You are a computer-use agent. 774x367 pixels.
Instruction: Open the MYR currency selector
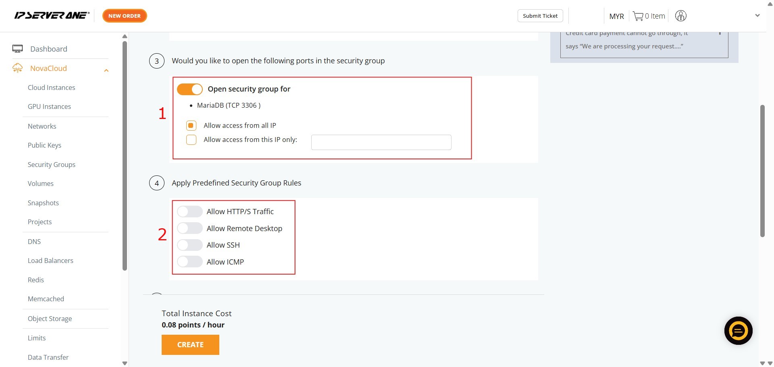[x=616, y=17]
